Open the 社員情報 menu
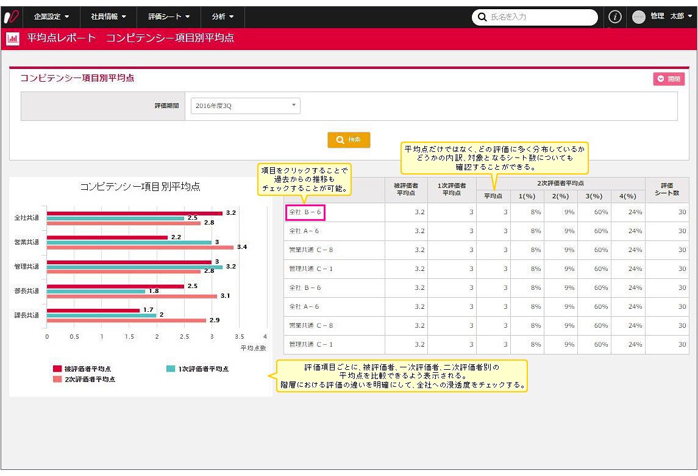The height and width of the screenshot is (476, 698). point(108,17)
